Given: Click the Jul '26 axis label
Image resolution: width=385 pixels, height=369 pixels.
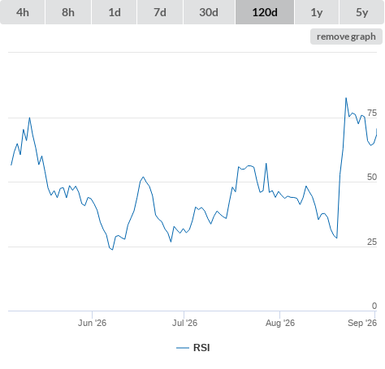Looking at the screenshot, I should click(x=184, y=323).
